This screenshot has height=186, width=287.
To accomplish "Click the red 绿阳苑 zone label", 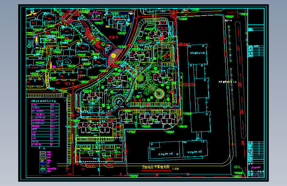I will [x=70, y=83].
